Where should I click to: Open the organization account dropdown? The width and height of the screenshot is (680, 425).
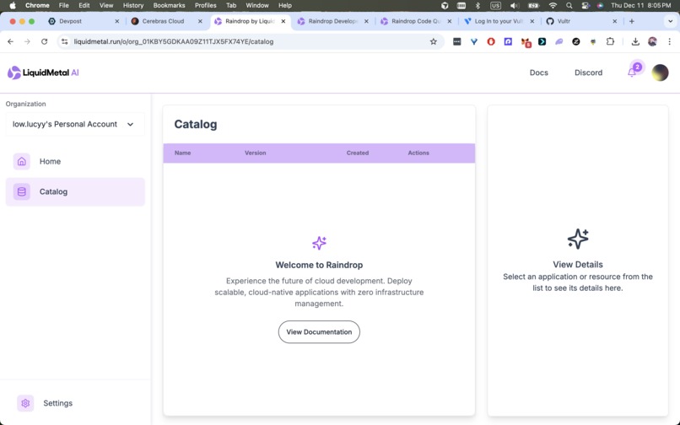tap(75, 125)
